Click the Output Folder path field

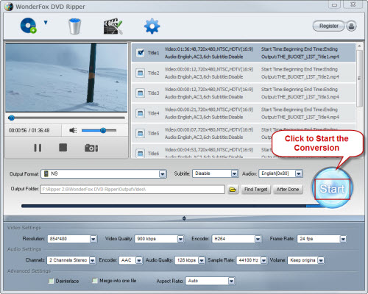(132, 189)
